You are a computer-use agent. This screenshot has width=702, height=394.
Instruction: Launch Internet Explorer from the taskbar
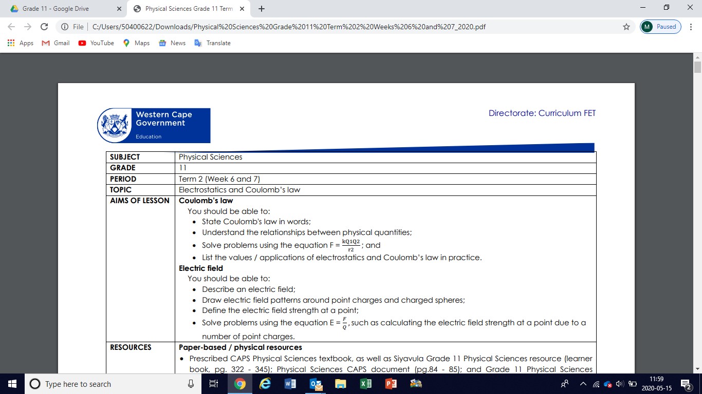tap(265, 384)
